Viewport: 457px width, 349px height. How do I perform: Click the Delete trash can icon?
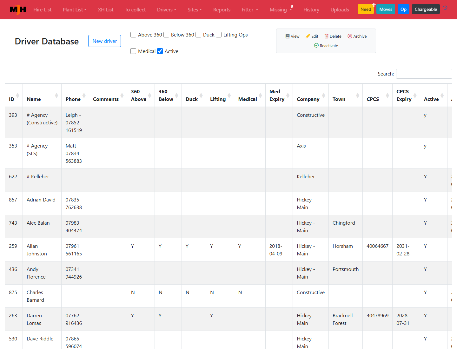[326, 36]
